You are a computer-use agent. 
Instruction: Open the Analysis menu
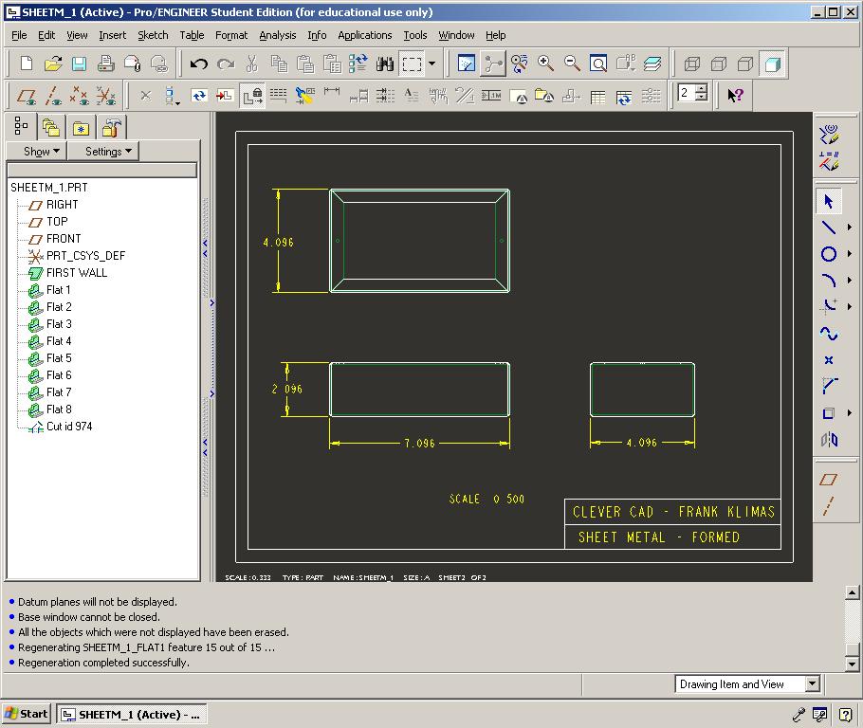(x=277, y=35)
